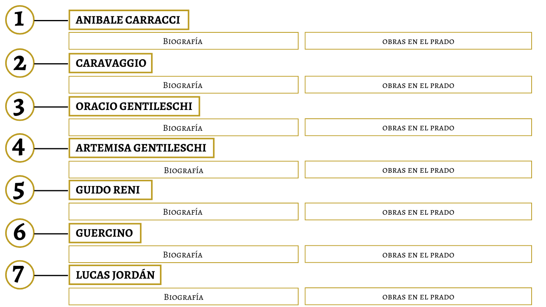Click the LUCAS JORDÁN name box
The image size is (546, 307).
[115, 275]
